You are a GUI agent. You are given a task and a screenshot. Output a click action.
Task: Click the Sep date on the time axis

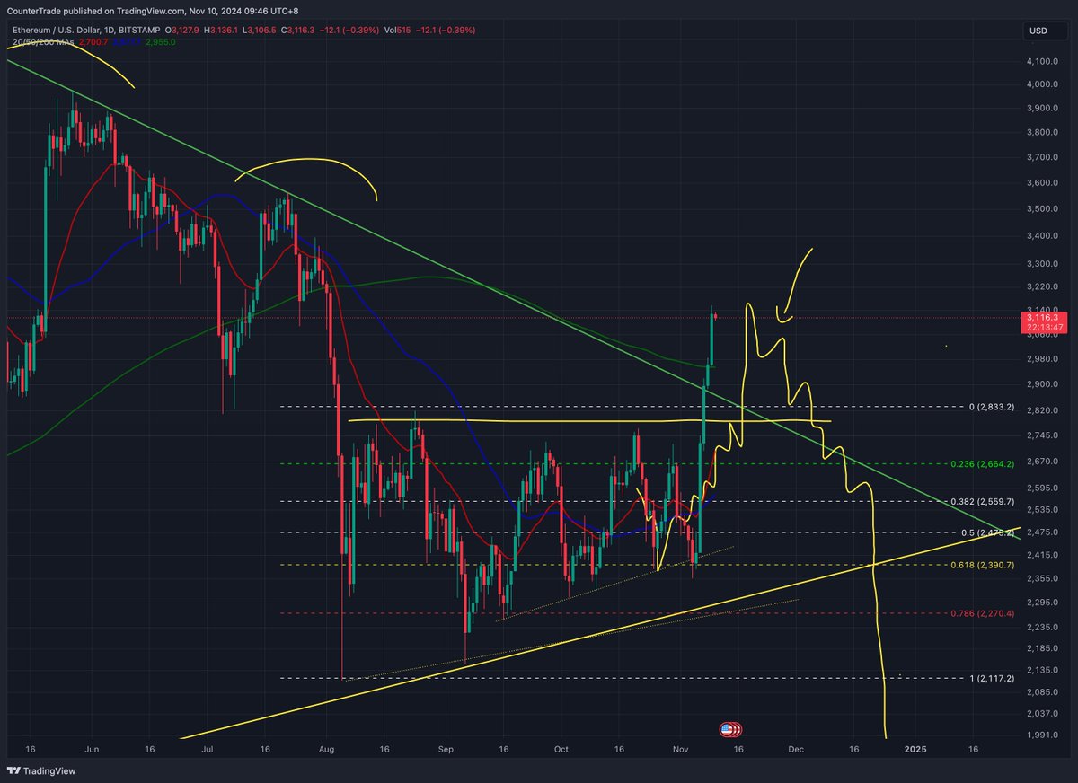[x=446, y=748]
